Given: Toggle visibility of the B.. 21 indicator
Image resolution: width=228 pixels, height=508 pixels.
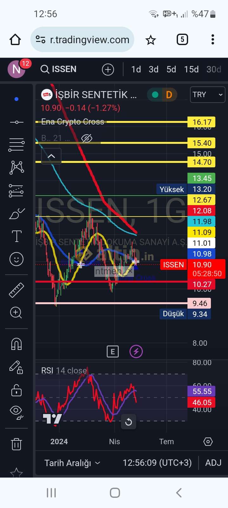Looking at the screenshot, I should [x=86, y=138].
